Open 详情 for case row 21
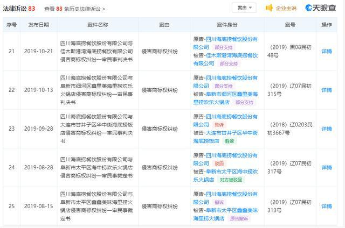 [x=327, y=51]
